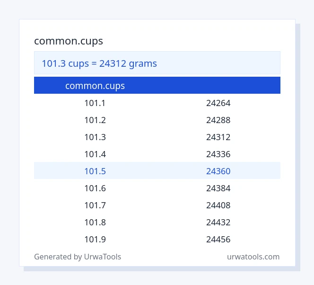The height and width of the screenshot is (285, 314).
Task: Click the 24408 value
Action: (218, 205)
